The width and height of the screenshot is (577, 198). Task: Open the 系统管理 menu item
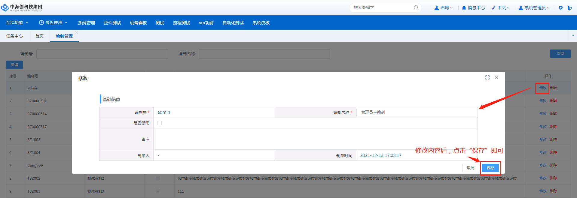(x=87, y=23)
